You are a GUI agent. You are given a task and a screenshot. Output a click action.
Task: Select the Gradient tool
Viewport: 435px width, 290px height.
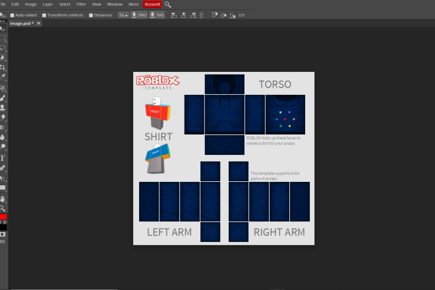[x=3, y=127]
